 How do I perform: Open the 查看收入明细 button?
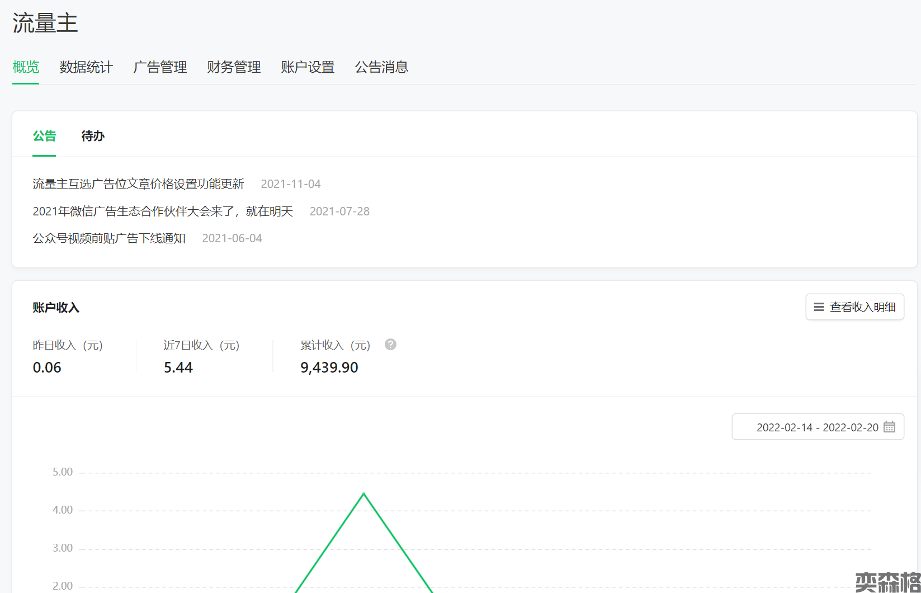click(854, 307)
